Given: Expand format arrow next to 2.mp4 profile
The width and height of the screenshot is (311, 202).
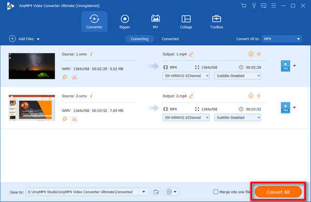Looking at the screenshot, I should (x=294, y=108).
